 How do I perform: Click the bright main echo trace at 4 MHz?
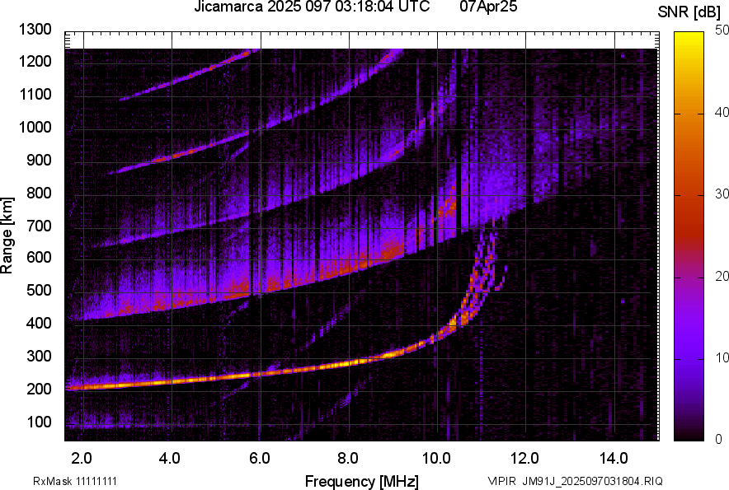tap(170, 382)
